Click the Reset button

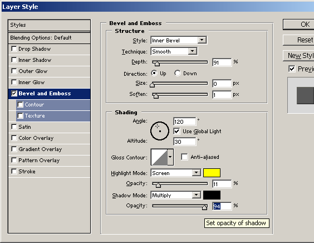(x=298, y=40)
